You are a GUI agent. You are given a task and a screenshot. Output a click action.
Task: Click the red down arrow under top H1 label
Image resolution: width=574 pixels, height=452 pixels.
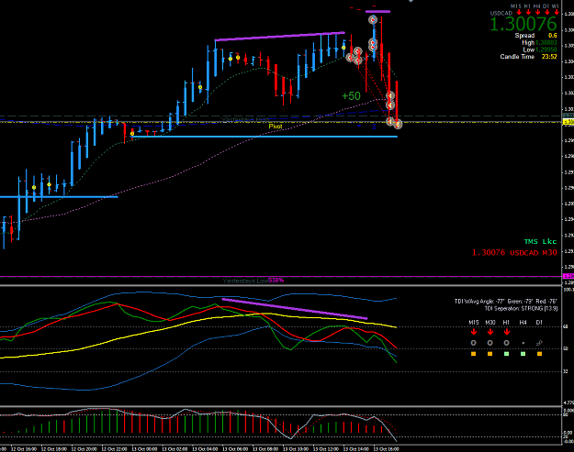point(528,13)
